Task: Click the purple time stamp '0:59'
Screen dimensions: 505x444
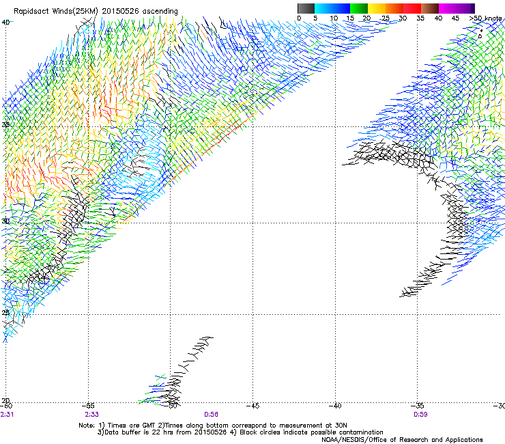Action: point(420,415)
